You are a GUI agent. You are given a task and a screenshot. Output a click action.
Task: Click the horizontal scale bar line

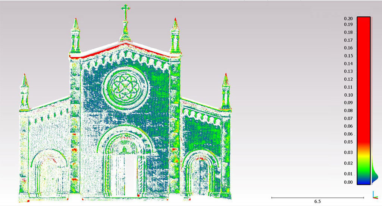[x=317, y=197]
